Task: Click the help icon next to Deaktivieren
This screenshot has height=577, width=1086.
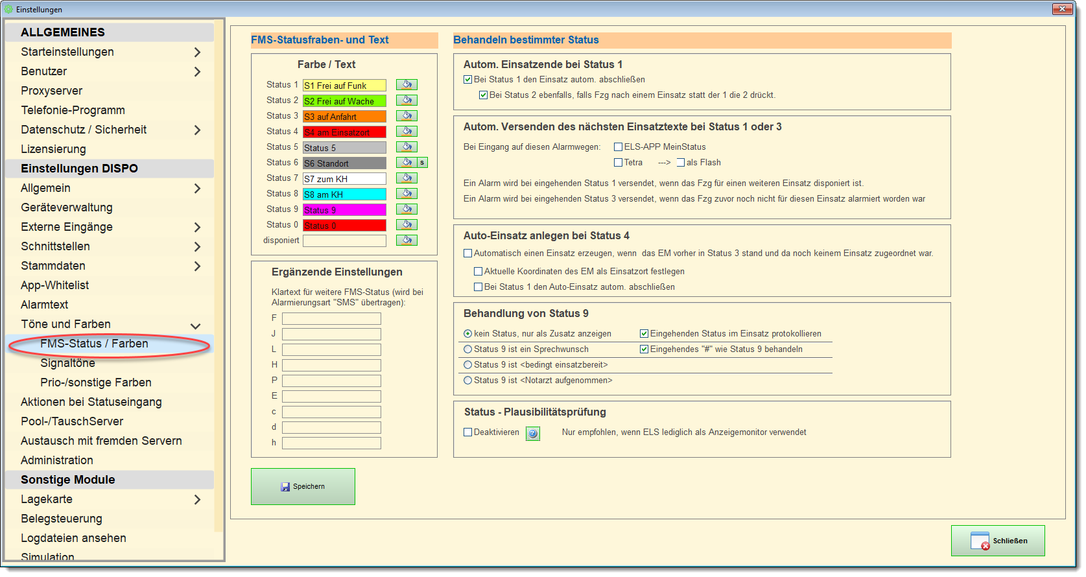Action: [x=533, y=434]
